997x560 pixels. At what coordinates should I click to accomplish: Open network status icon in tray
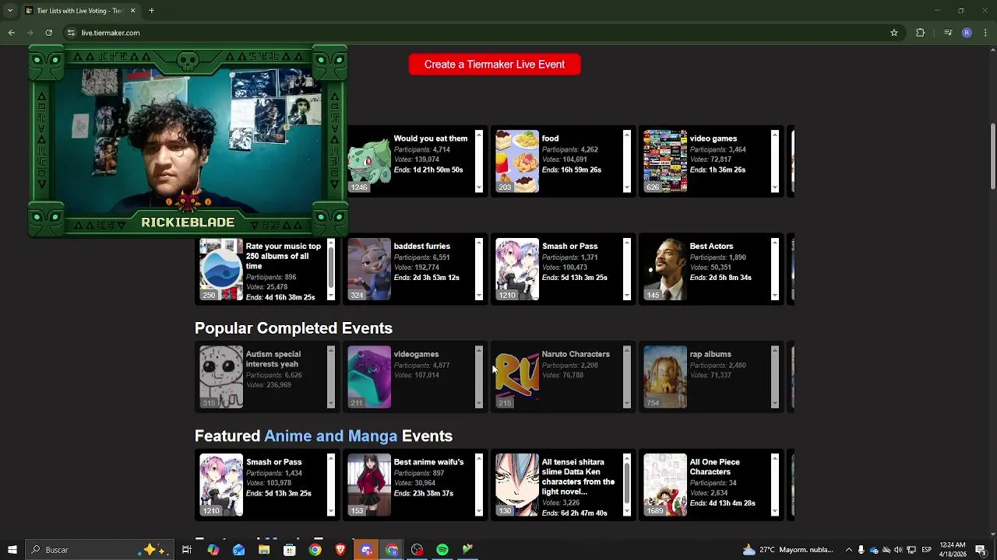pyautogui.click(x=911, y=550)
